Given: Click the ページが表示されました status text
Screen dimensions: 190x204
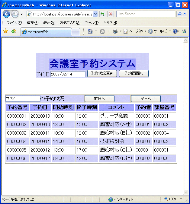Looking at the screenshot, I should [18, 199].
